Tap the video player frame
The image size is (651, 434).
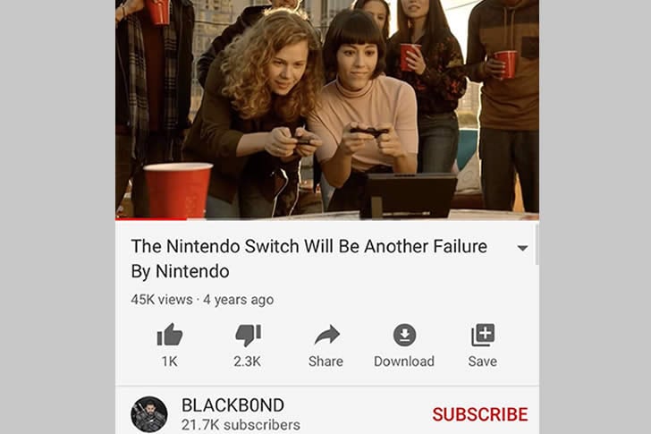click(327, 109)
